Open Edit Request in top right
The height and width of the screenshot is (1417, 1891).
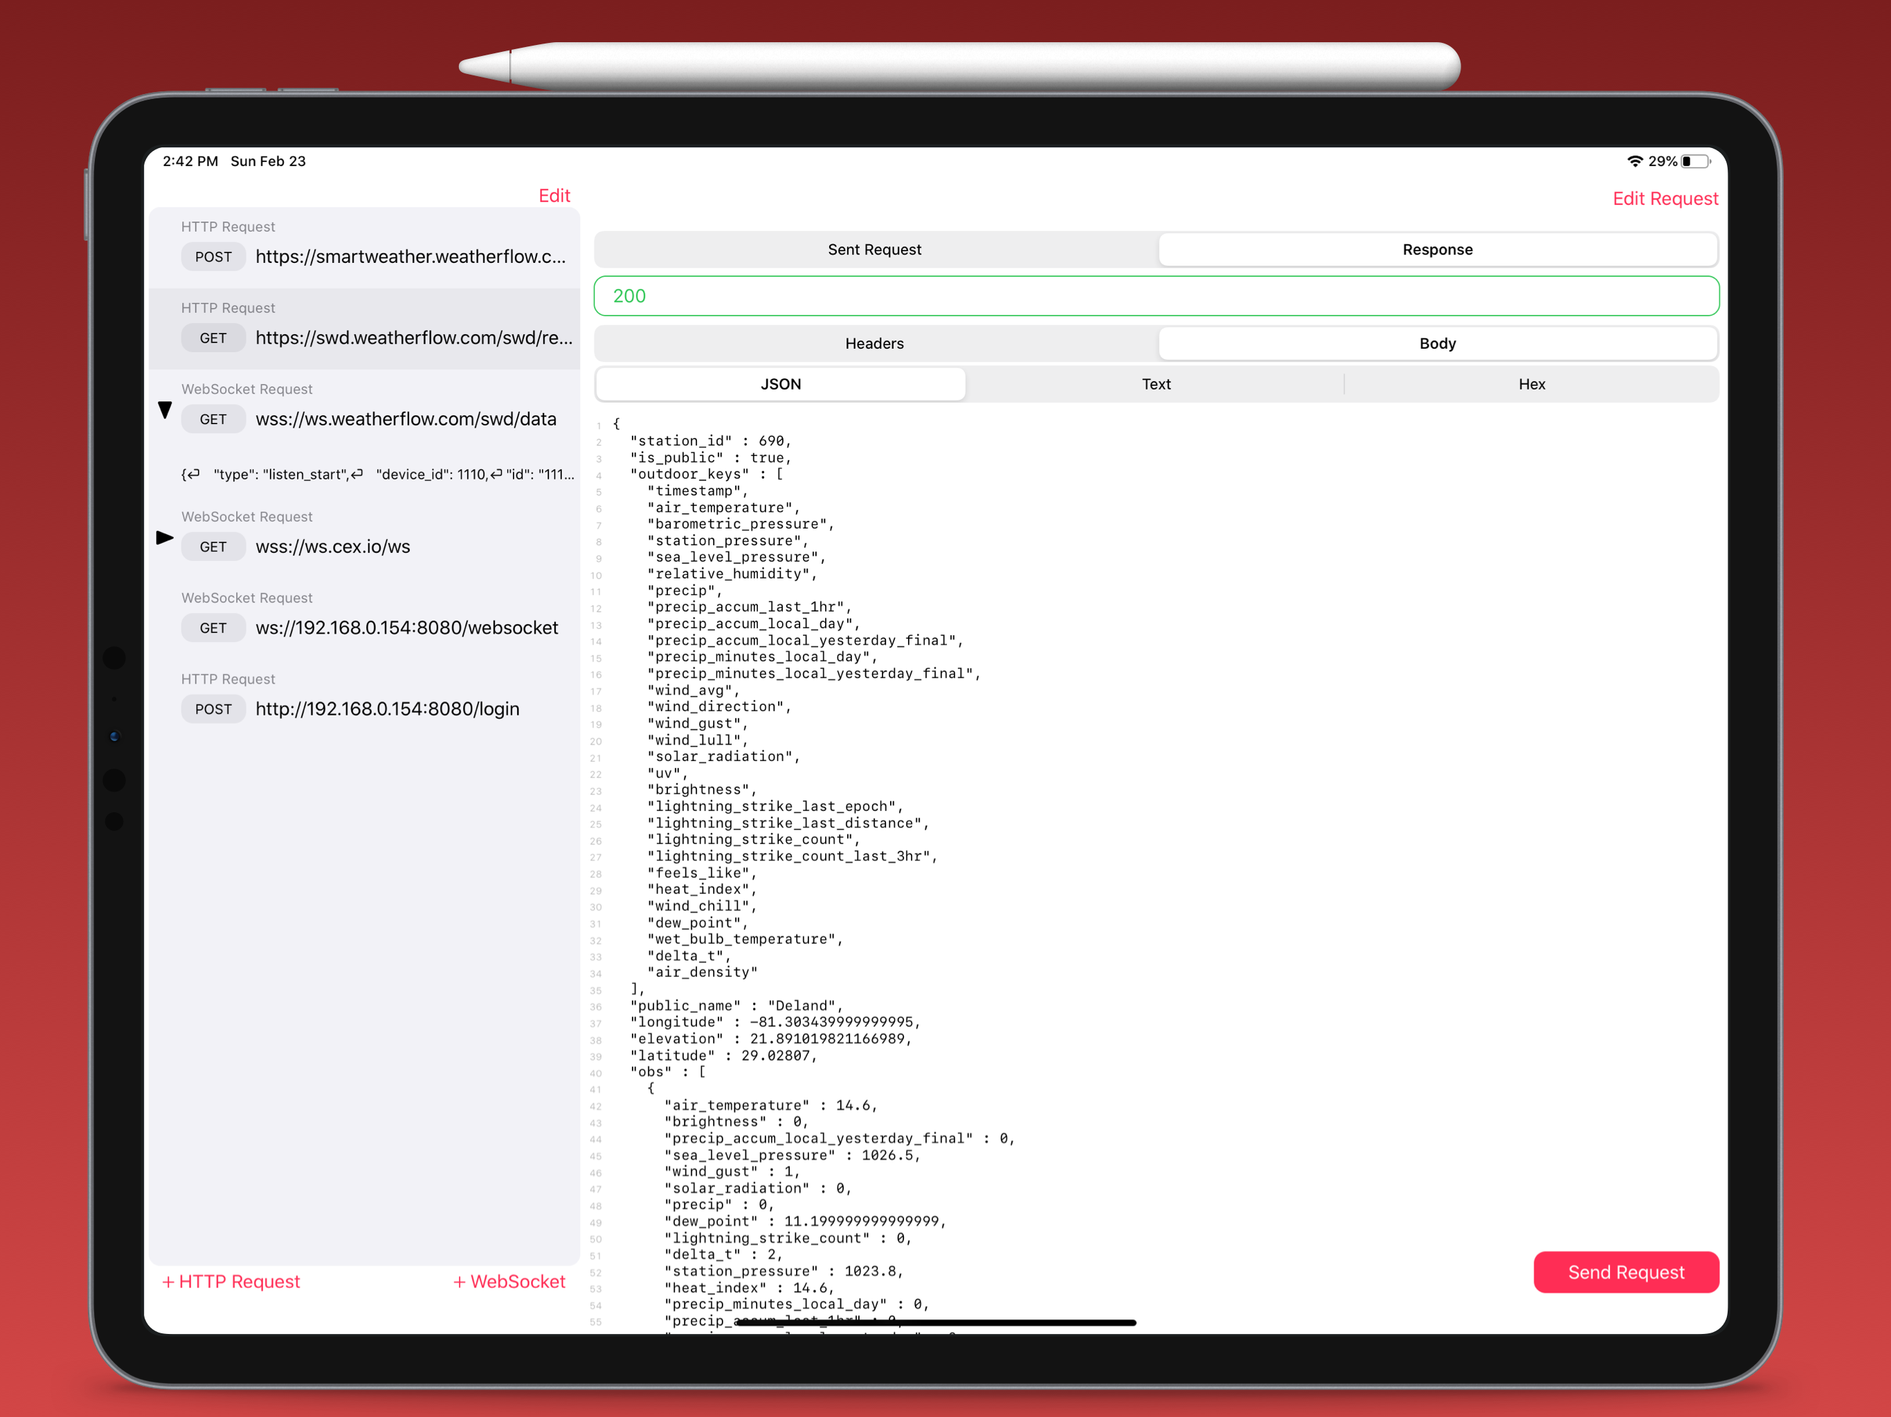[x=1665, y=199]
